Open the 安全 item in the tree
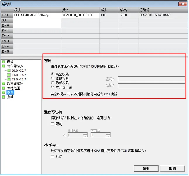 click(10, 92)
